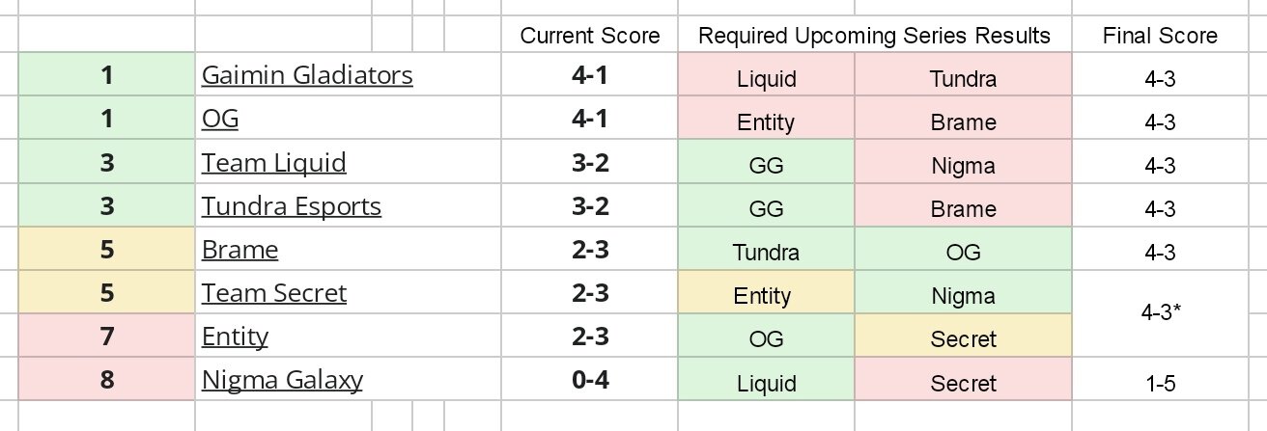Select the green Tundra cell in Brame's row
Image resolution: width=1267 pixels, height=431 pixels.
766,252
